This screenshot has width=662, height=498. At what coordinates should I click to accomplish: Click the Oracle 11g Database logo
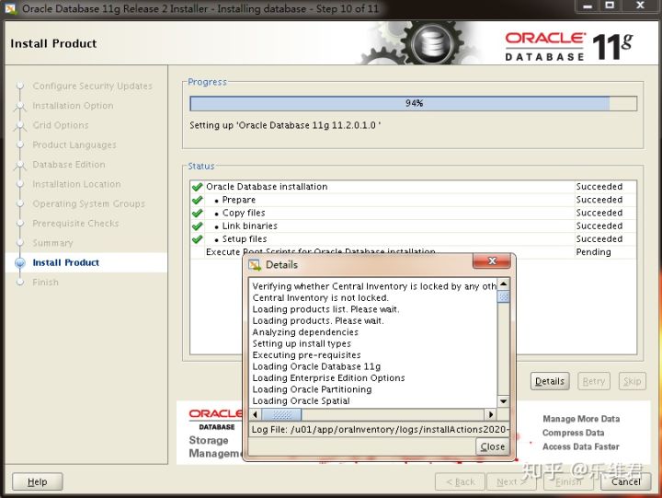568,44
